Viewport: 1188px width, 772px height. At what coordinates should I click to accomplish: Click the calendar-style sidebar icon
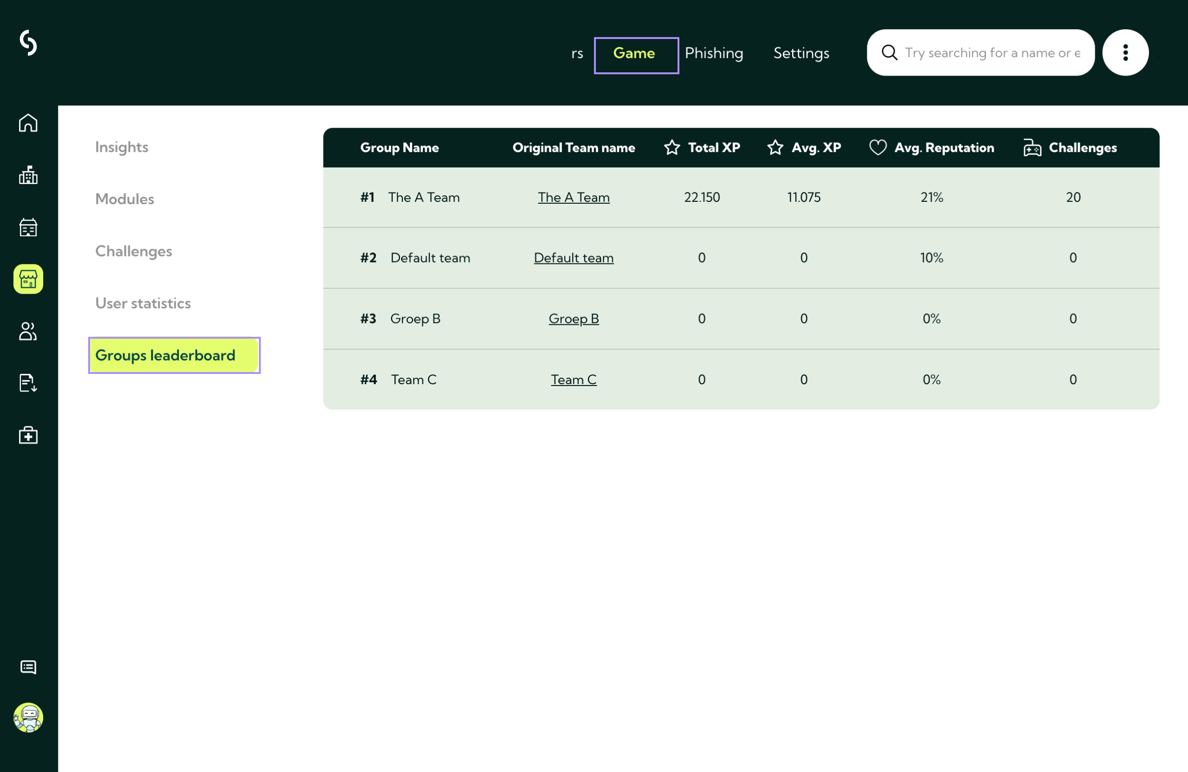click(28, 227)
